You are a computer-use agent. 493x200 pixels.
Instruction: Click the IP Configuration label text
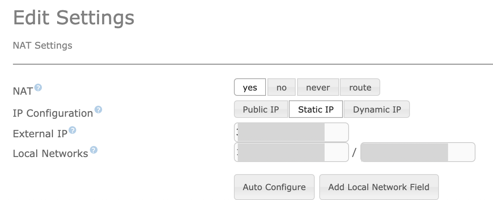click(x=53, y=113)
